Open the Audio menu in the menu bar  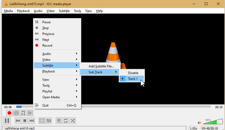click(38, 11)
